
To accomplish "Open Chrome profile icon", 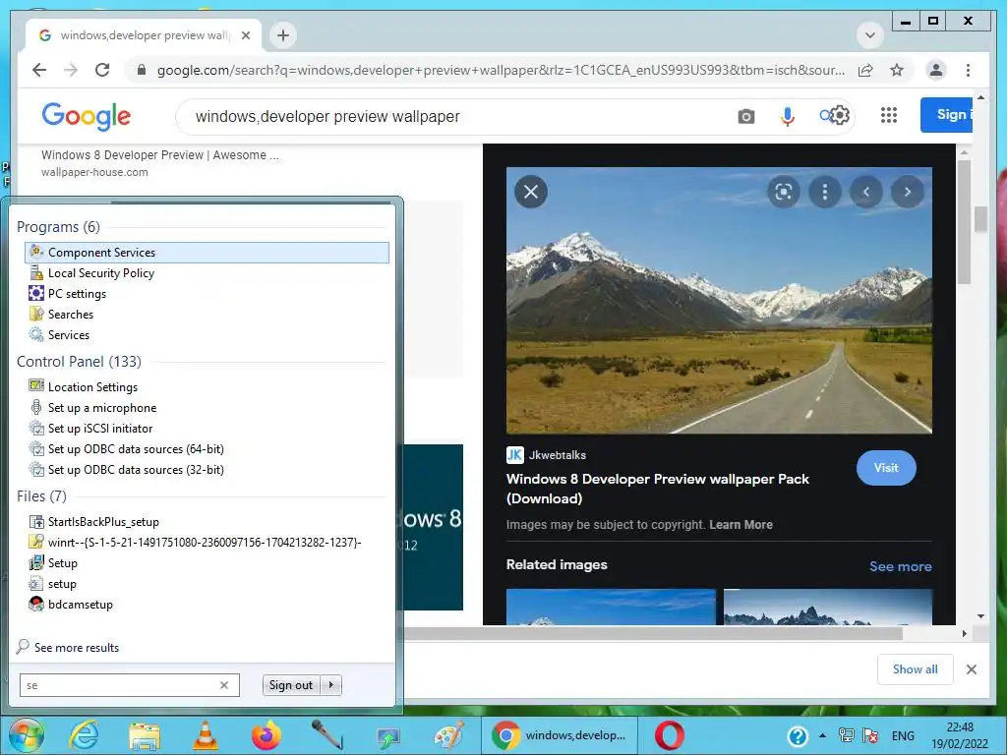I will click(936, 70).
